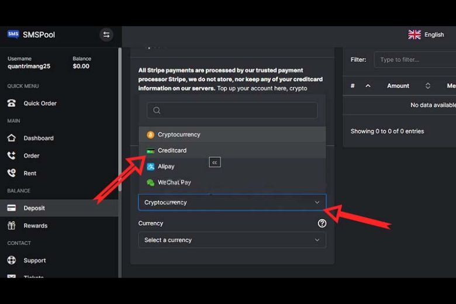Open Quick Order from sidebar
Viewport: 456px width, 304px height.
click(x=40, y=103)
